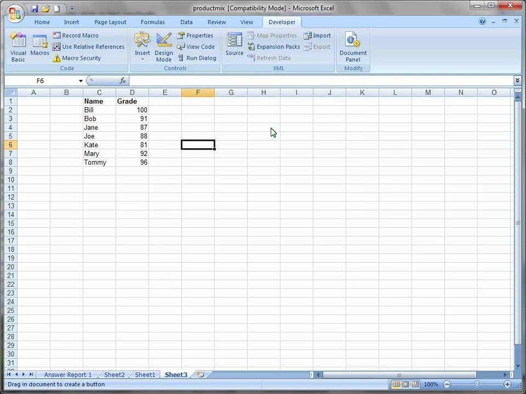Image resolution: width=526 pixels, height=394 pixels.
Task: Open the XML Source pane
Action: [234, 44]
